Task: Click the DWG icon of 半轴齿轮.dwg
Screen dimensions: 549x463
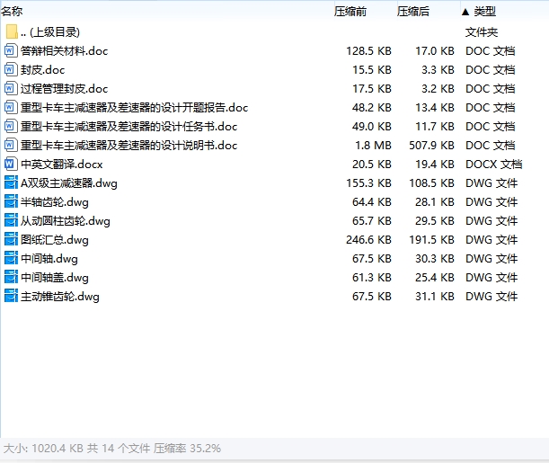Action: tap(11, 202)
